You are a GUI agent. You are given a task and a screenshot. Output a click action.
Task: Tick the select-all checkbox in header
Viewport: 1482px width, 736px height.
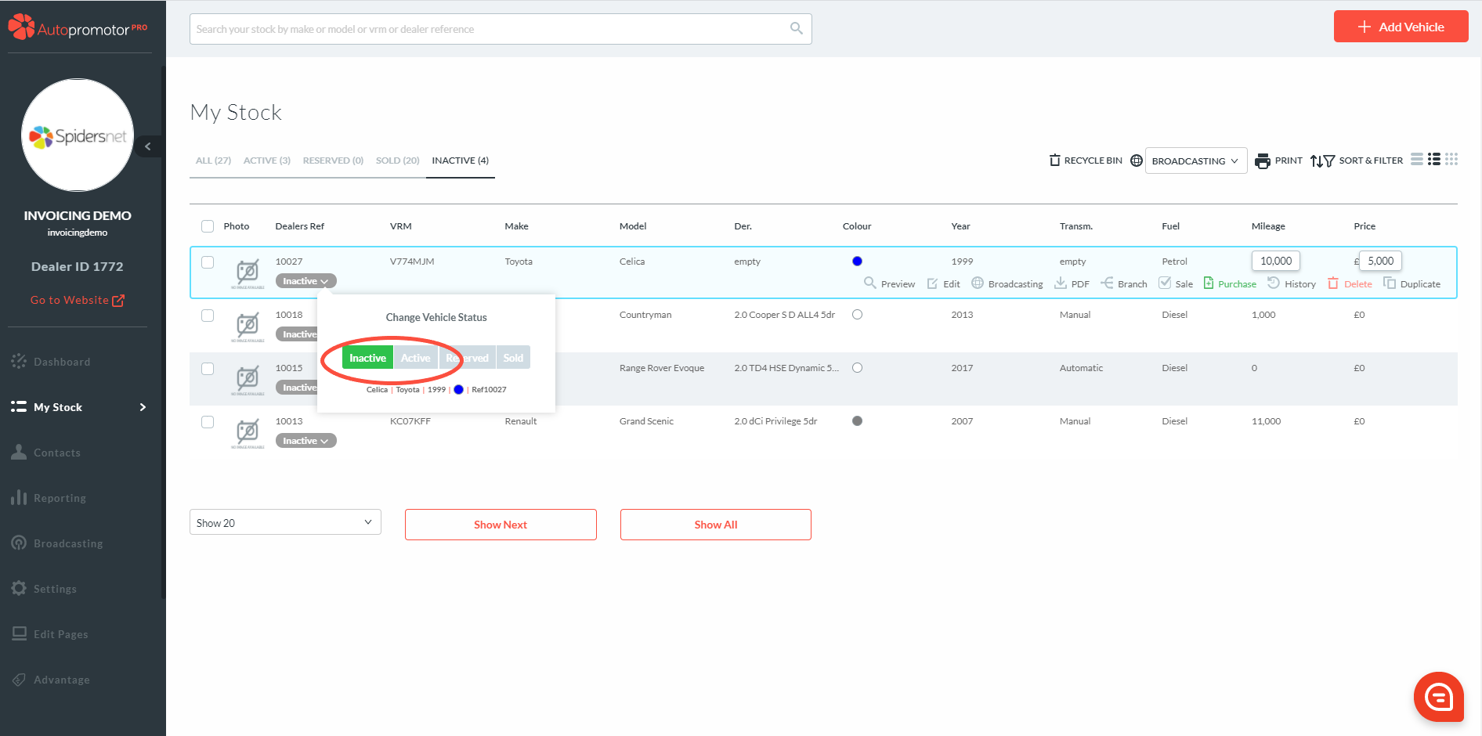pos(208,226)
